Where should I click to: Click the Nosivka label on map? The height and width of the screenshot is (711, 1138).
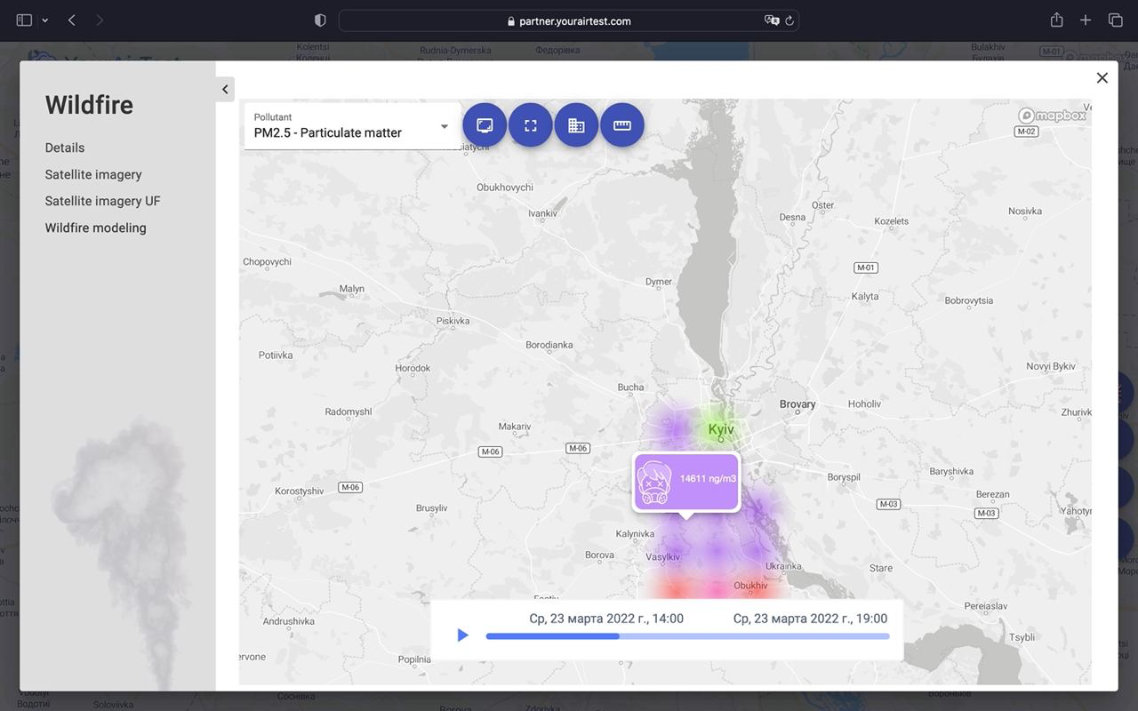1025,212
